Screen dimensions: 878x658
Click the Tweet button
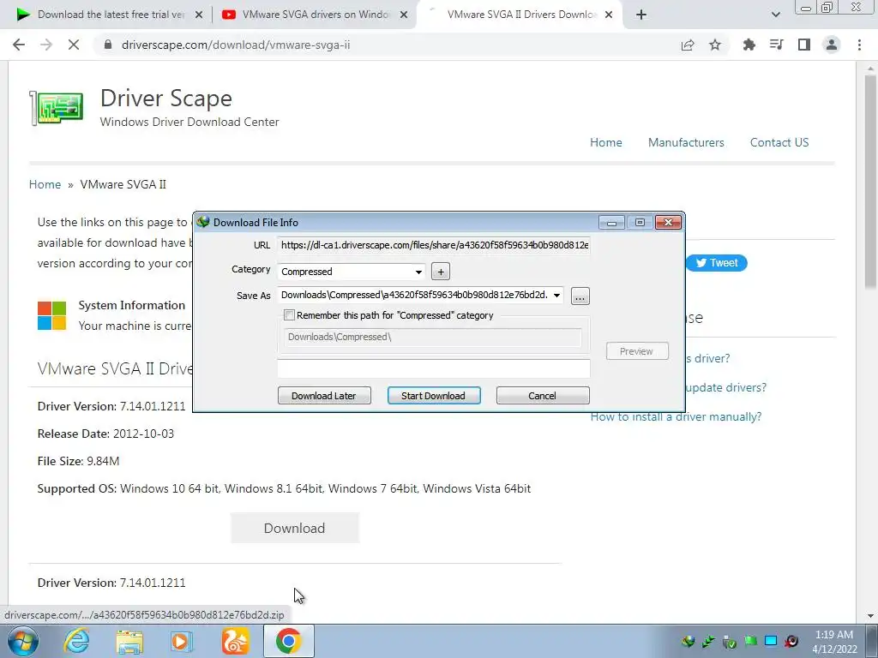pos(717,263)
